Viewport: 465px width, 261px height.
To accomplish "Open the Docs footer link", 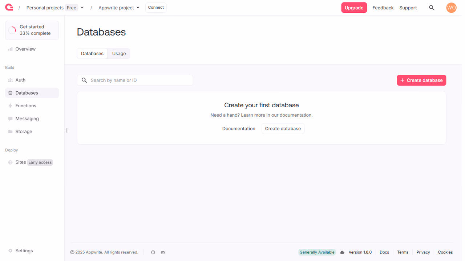I will point(384,252).
